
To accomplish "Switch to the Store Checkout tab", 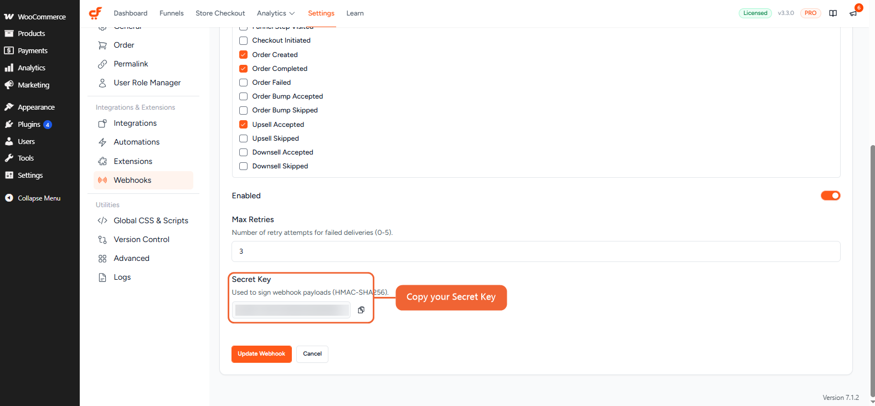I will tap(220, 13).
